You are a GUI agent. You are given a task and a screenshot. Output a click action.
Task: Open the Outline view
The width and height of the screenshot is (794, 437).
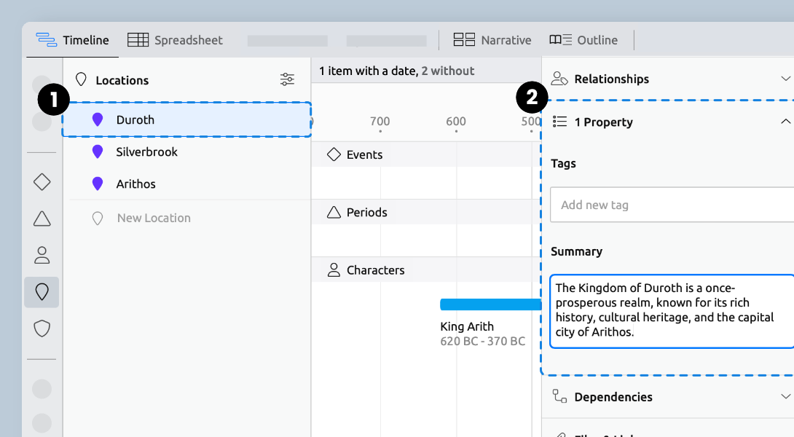coord(583,40)
